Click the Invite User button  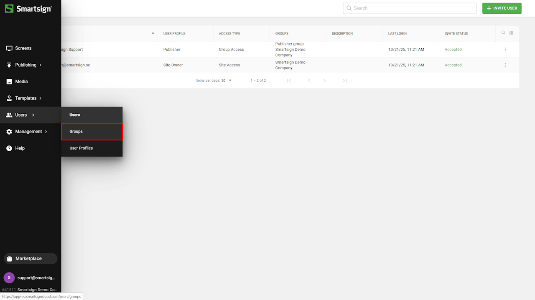pyautogui.click(x=502, y=8)
